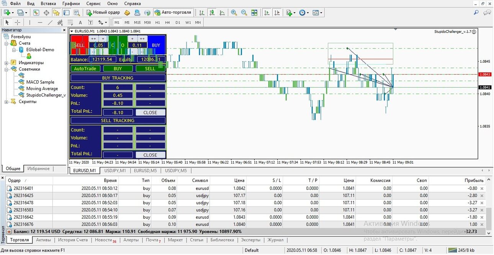Toggle the Terminal panel icon
This screenshot has height=255, width=494.
(x=66, y=13)
